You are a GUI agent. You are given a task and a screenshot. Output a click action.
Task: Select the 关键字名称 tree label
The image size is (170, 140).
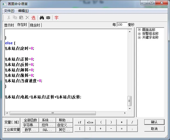tap(151, 37)
